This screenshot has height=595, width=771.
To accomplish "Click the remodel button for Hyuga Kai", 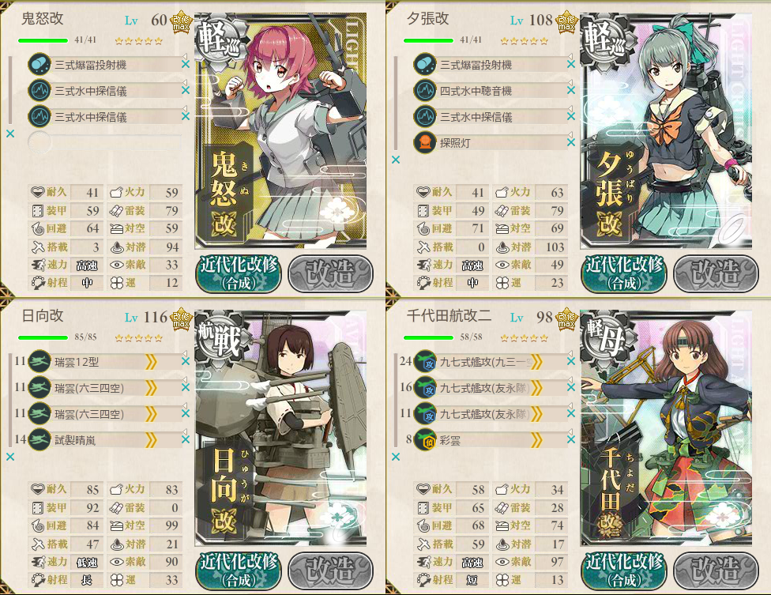I will [x=330, y=571].
